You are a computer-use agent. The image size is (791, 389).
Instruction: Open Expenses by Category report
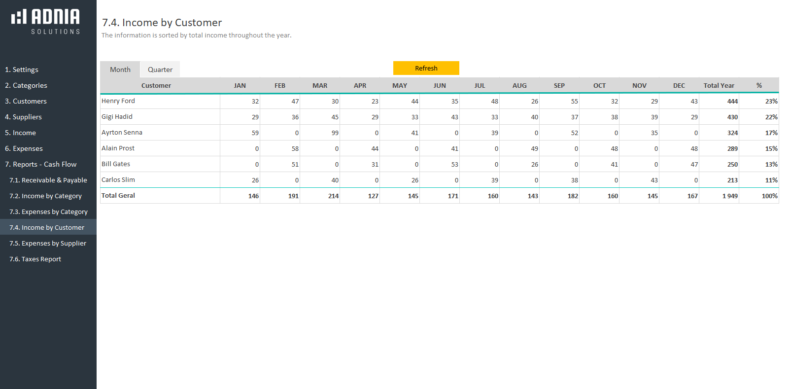pyautogui.click(x=48, y=212)
